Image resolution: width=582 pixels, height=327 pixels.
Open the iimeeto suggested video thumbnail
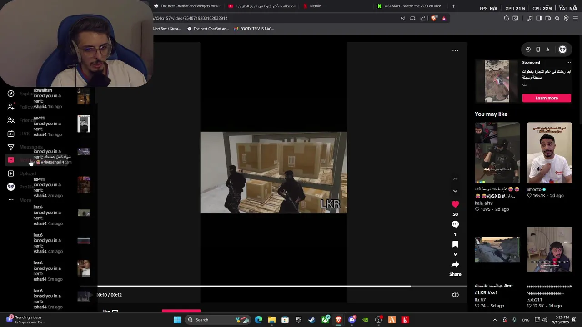[549, 153]
